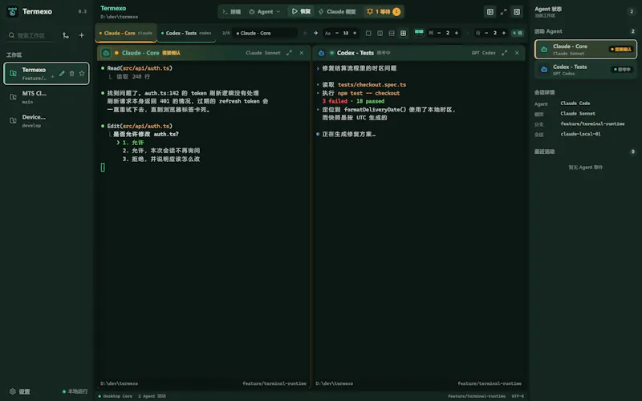Close the Claude - Core pane
Image resolution: width=642 pixels, height=401 pixels.
tap(302, 53)
